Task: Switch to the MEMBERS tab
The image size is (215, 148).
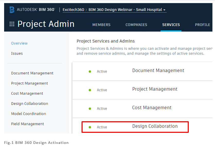Action: coord(101,25)
